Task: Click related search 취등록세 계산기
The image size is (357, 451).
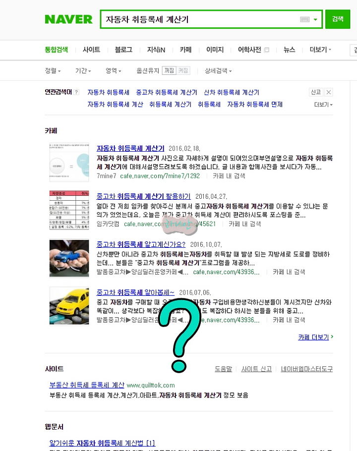Action: pyautogui.click(x=170, y=105)
